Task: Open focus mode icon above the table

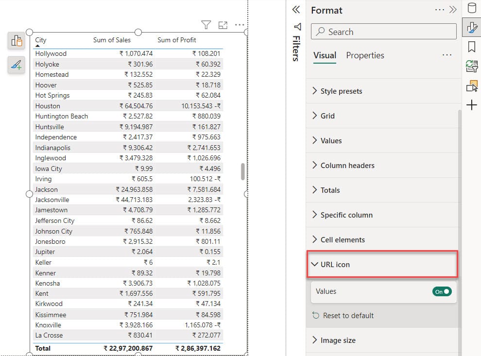Action: 223,25
